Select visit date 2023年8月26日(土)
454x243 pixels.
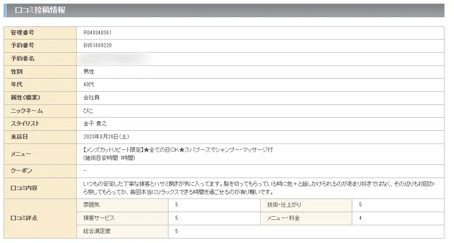tap(106, 137)
